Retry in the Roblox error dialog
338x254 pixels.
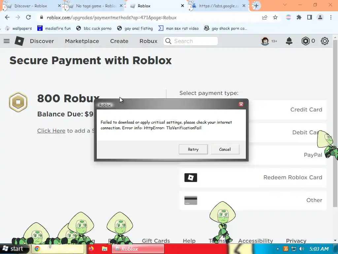click(x=193, y=149)
